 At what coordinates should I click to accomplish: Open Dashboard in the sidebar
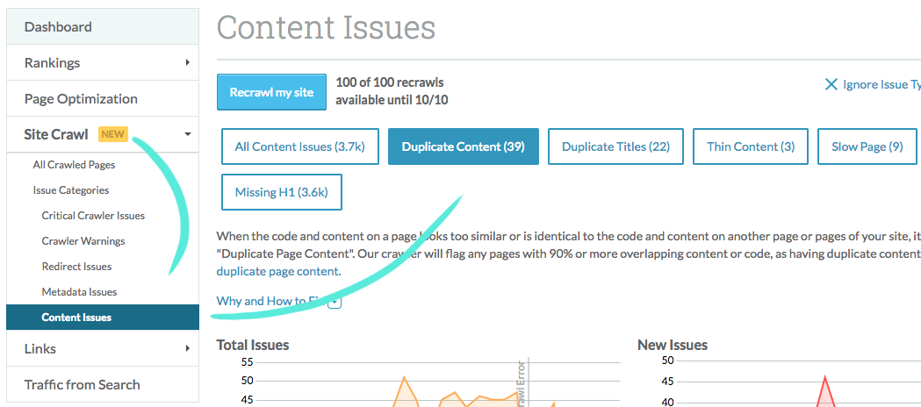[x=58, y=26]
